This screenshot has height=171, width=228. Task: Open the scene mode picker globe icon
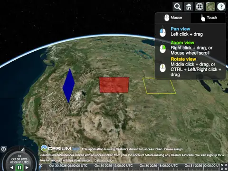[199, 7]
